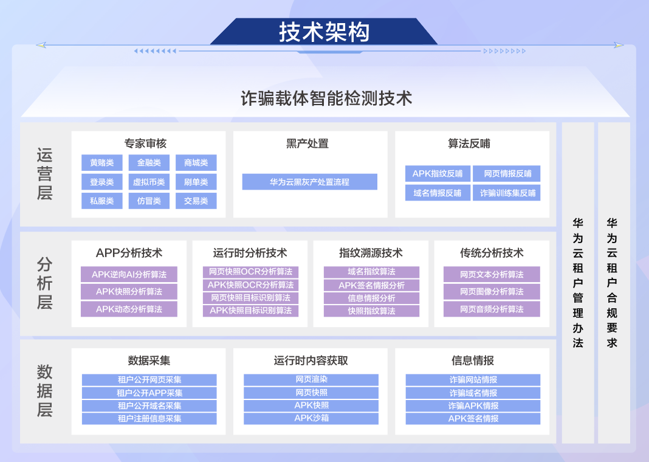The height and width of the screenshot is (462, 649).
Task: Click the APK快照 box
Action: point(311,405)
